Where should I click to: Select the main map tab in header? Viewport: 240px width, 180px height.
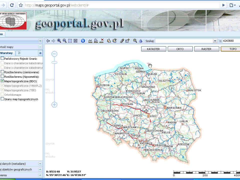click(x=2, y=34)
